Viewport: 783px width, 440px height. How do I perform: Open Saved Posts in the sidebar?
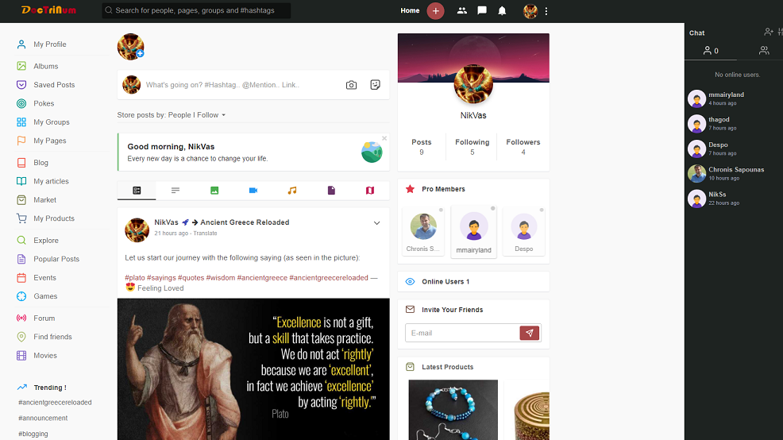54,85
